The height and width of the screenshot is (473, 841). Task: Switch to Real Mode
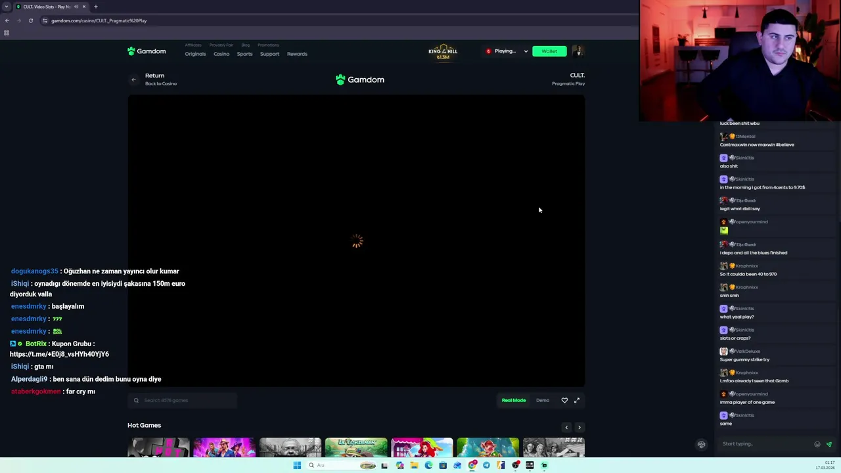click(514, 400)
